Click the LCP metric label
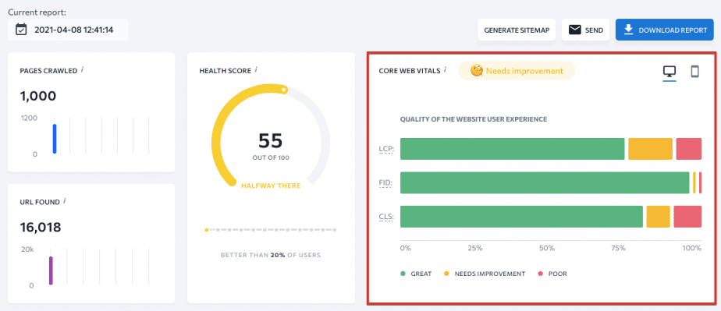The image size is (721, 311). pyautogui.click(x=386, y=150)
